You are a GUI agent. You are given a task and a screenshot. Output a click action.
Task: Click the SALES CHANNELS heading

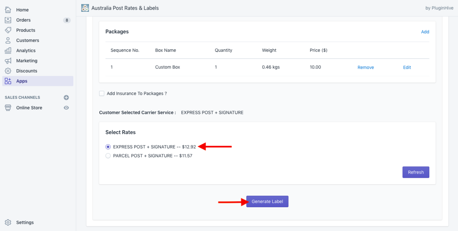(x=23, y=98)
